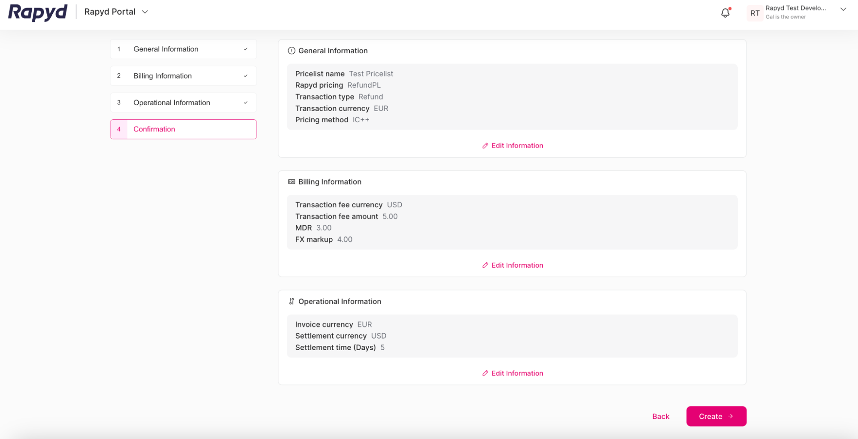This screenshot has width=858, height=439.
Task: Click the icon beside Operational Information heading
Action: 291,301
